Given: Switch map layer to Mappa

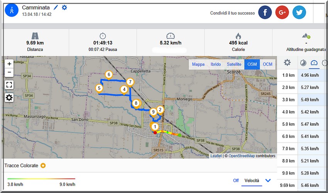Looking at the screenshot, I should (x=198, y=64).
